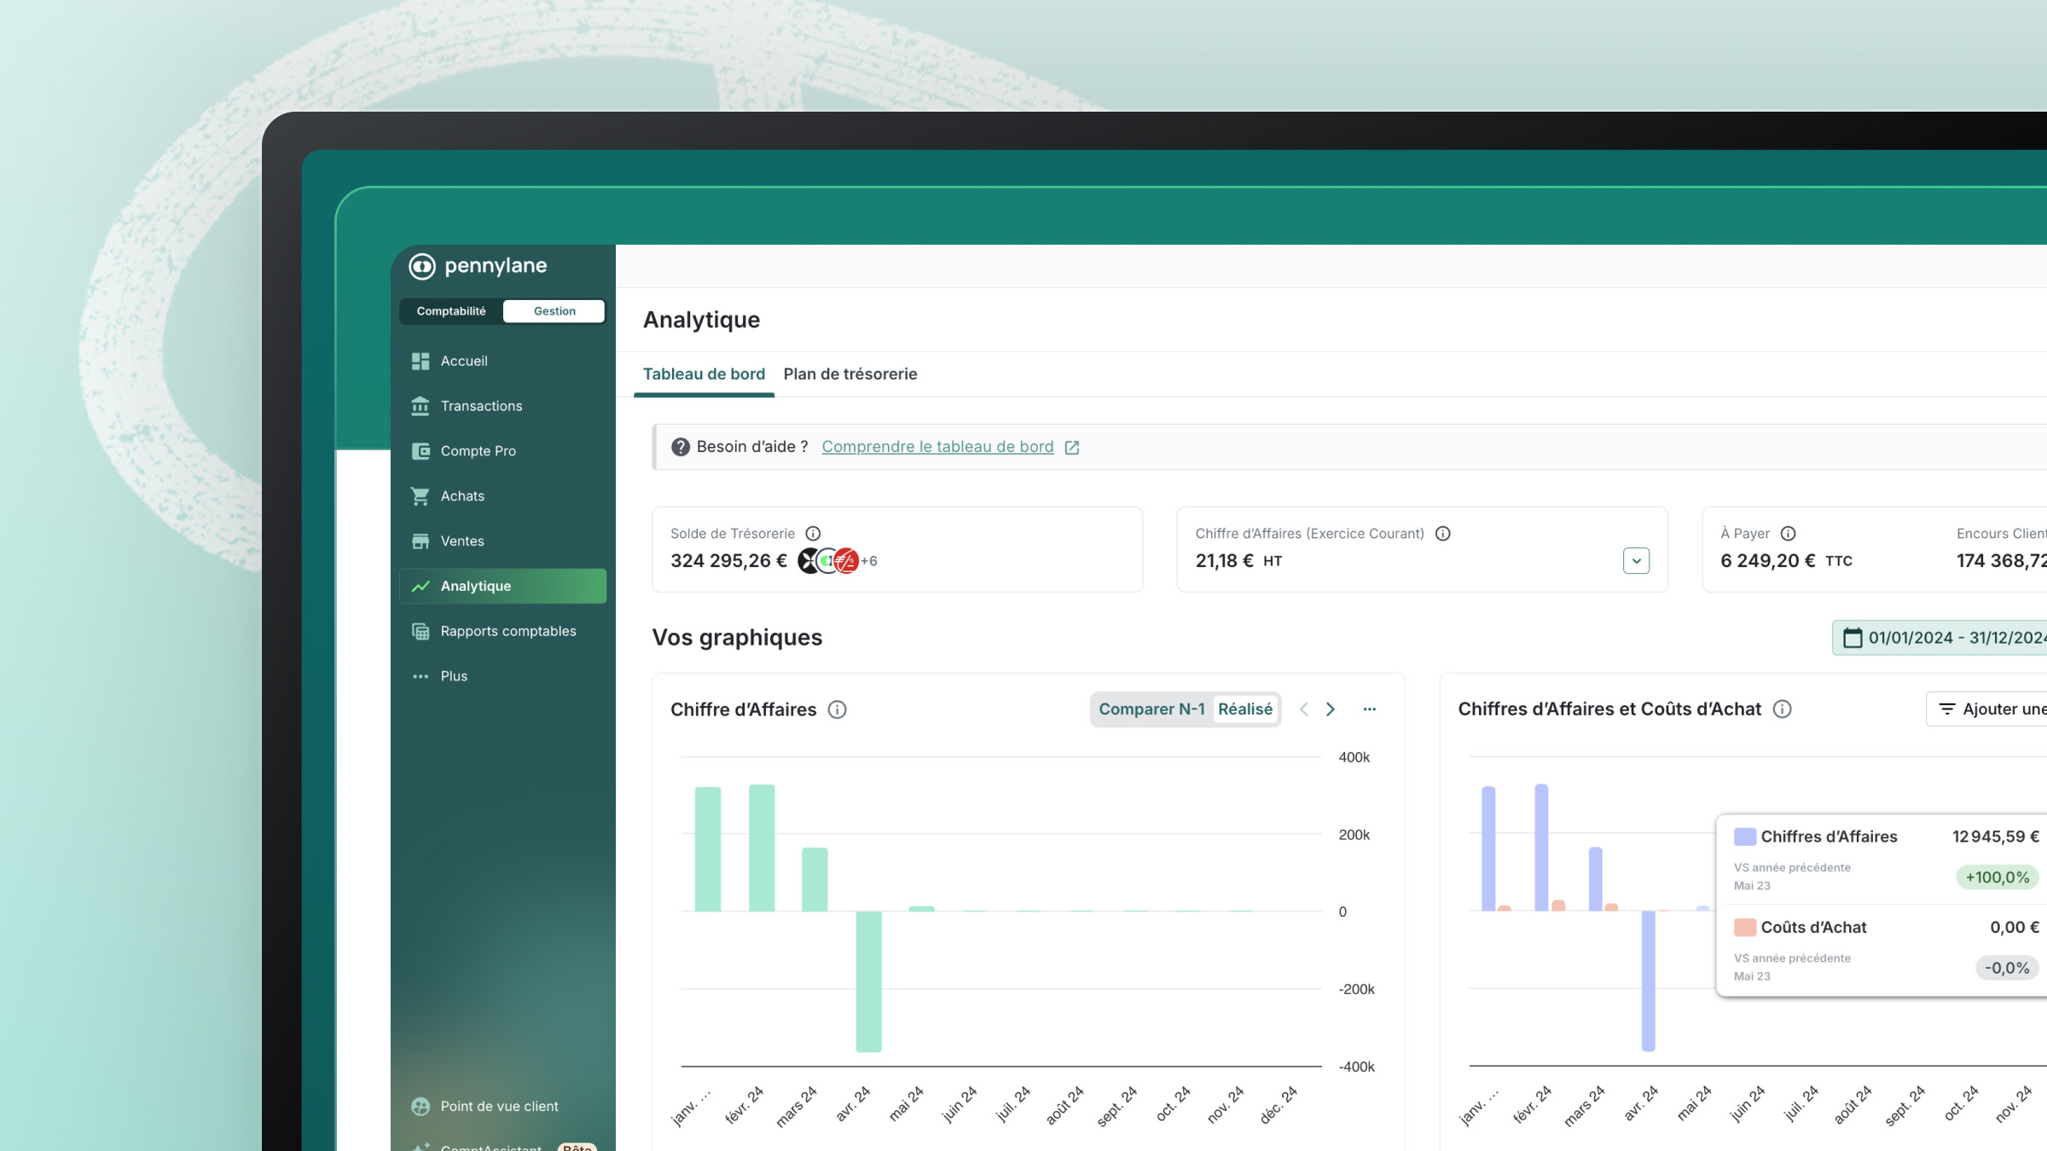Select the Tableau de bord tab
Image resolution: width=2047 pixels, height=1151 pixels.
pos(704,374)
